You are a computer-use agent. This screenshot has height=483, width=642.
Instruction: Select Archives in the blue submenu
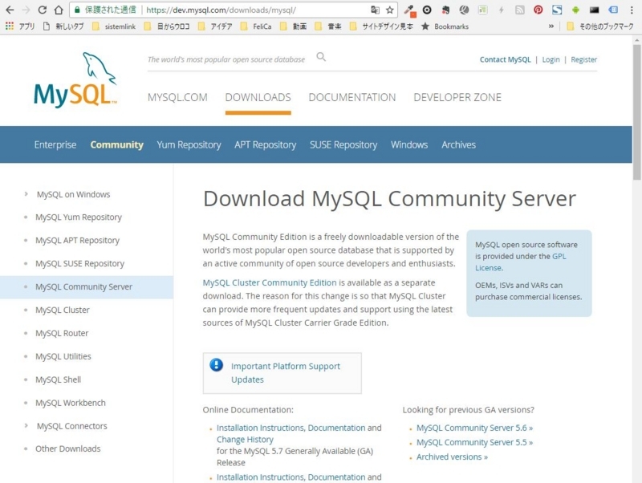[x=458, y=145]
